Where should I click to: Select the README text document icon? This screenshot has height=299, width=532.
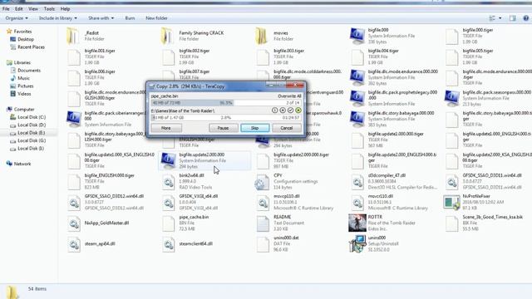[263, 223]
